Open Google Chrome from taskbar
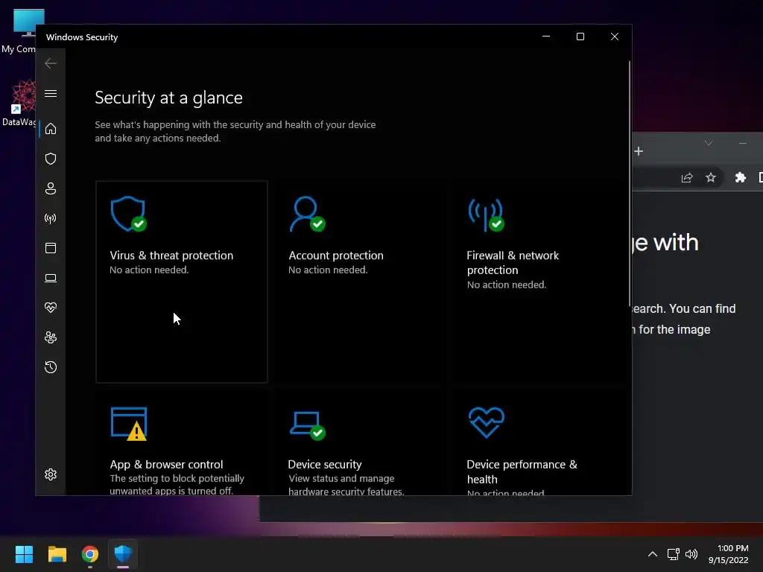Image resolution: width=763 pixels, height=572 pixels. pos(90,554)
